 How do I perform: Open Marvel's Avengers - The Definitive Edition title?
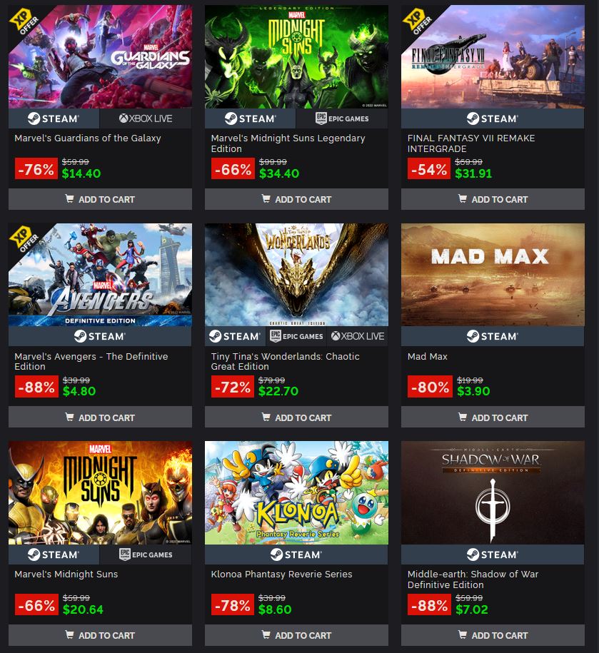(x=91, y=362)
